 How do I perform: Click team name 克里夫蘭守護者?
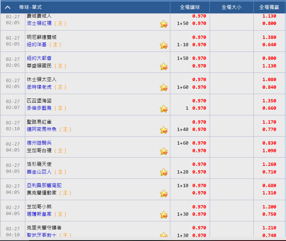tap(44, 228)
